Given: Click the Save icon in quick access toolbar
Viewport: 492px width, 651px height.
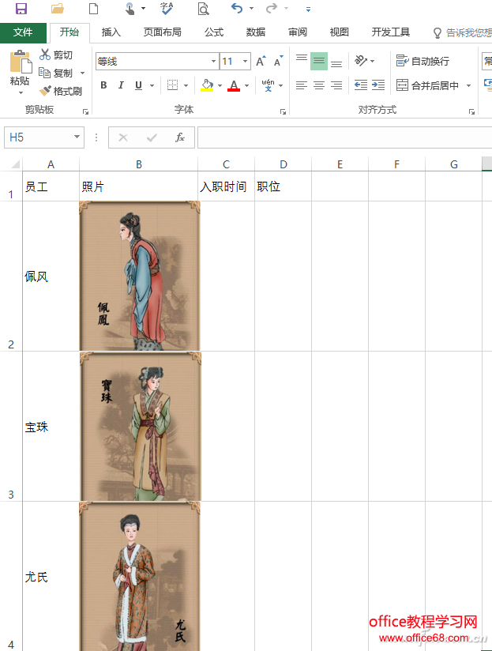Looking at the screenshot, I should pos(21,9).
